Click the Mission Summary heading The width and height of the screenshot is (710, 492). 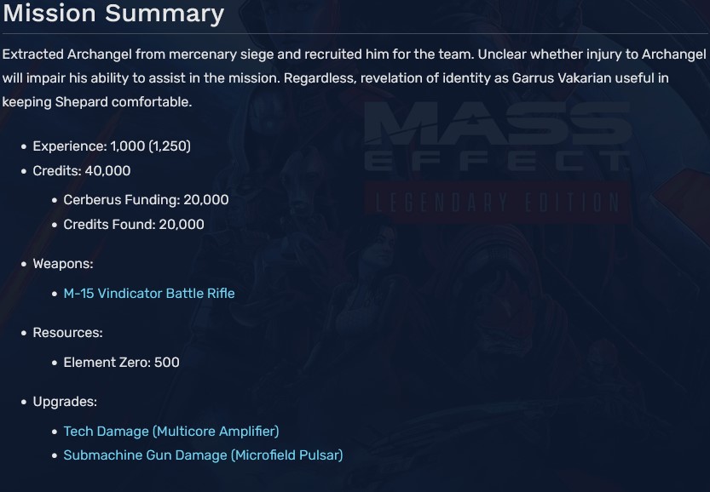(x=113, y=14)
